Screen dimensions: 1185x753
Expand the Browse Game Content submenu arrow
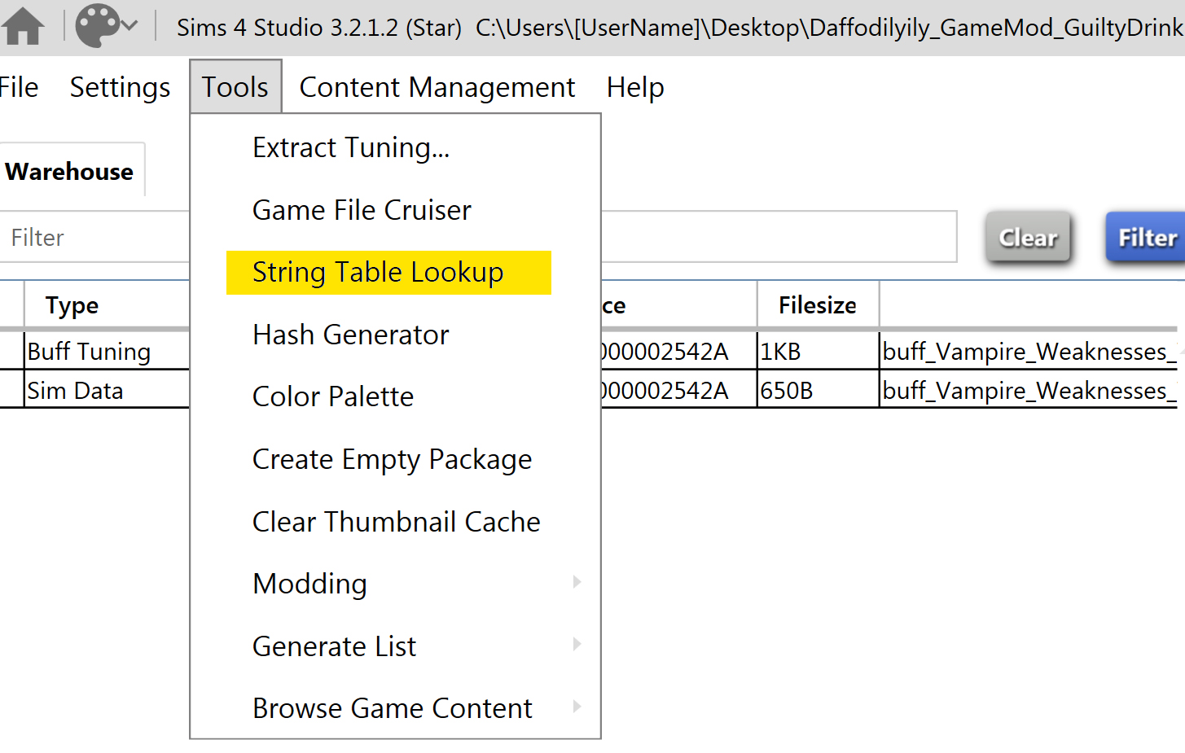577,707
